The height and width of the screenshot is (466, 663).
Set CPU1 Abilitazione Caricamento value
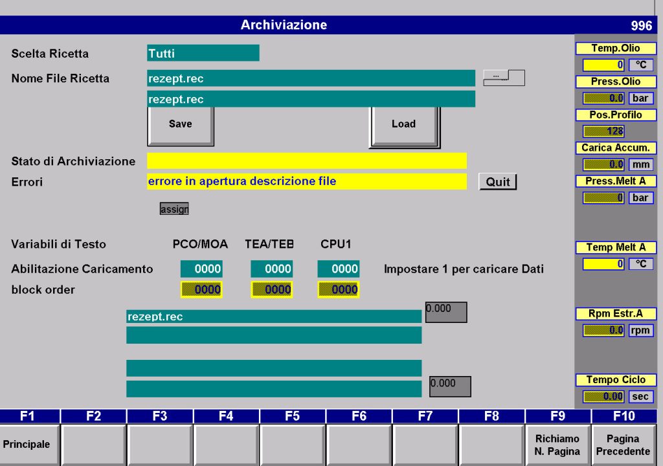tap(339, 269)
